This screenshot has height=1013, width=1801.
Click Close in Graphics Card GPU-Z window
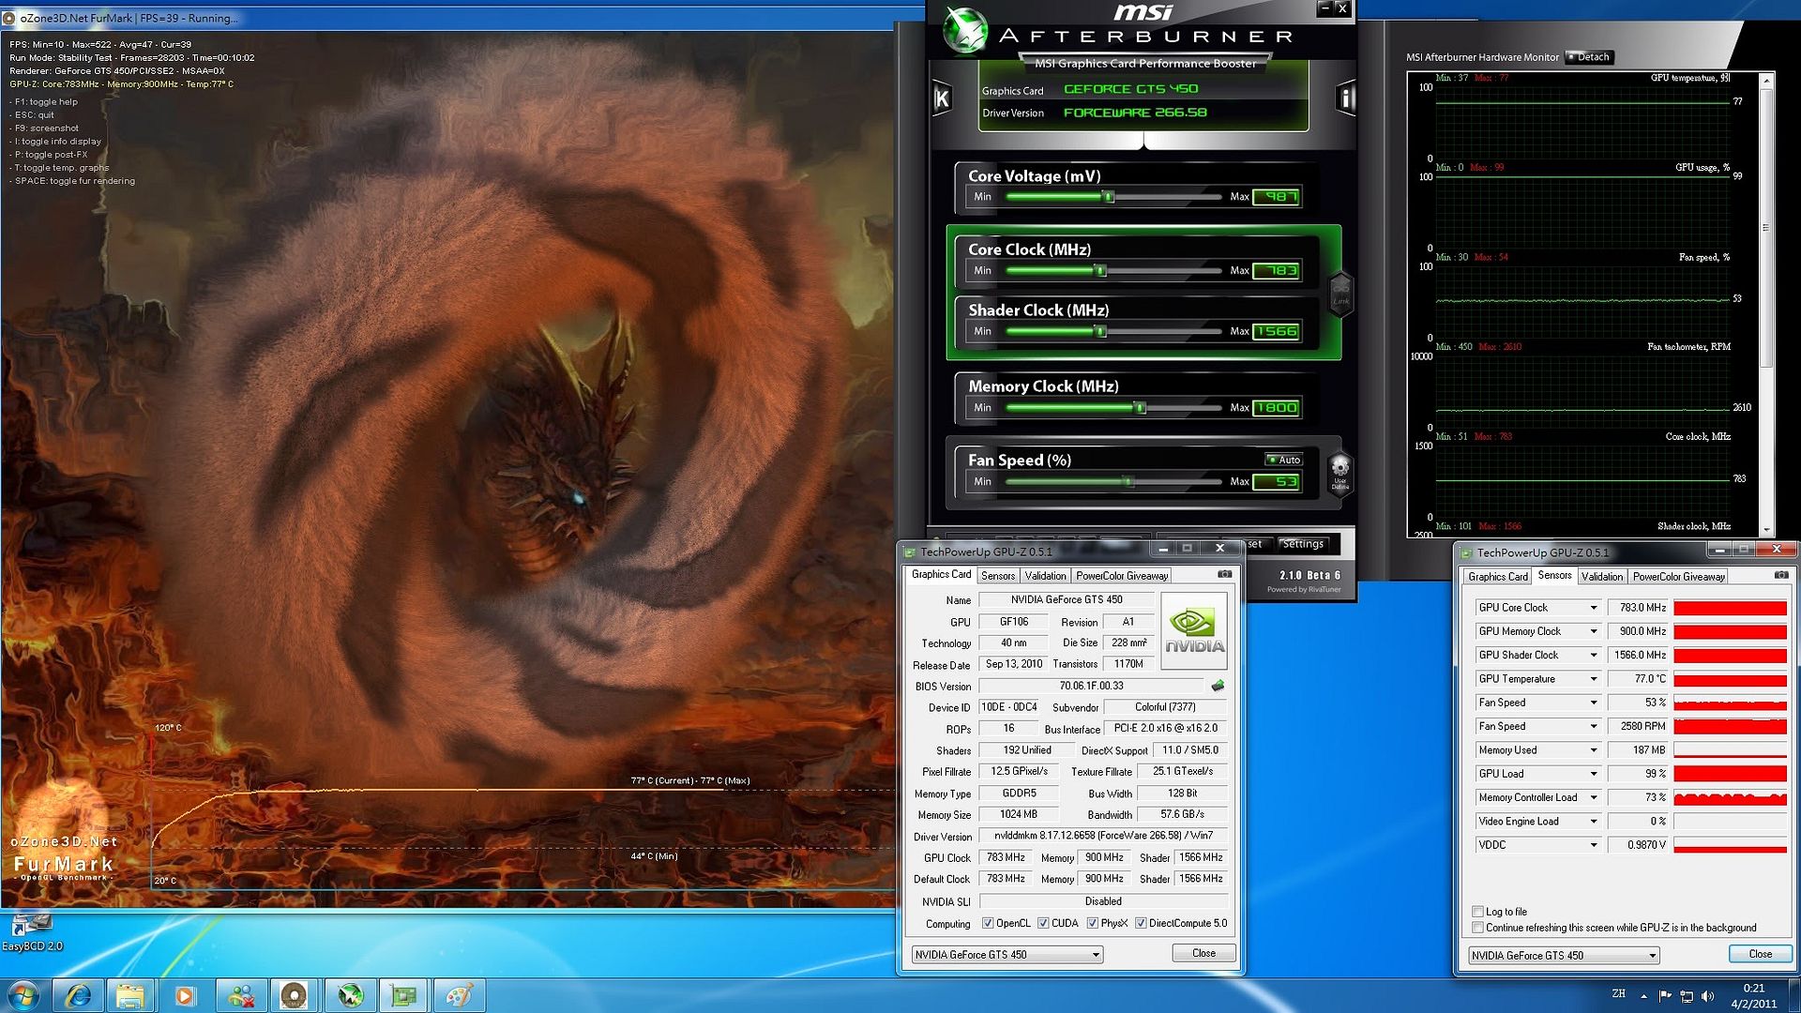tap(1203, 953)
